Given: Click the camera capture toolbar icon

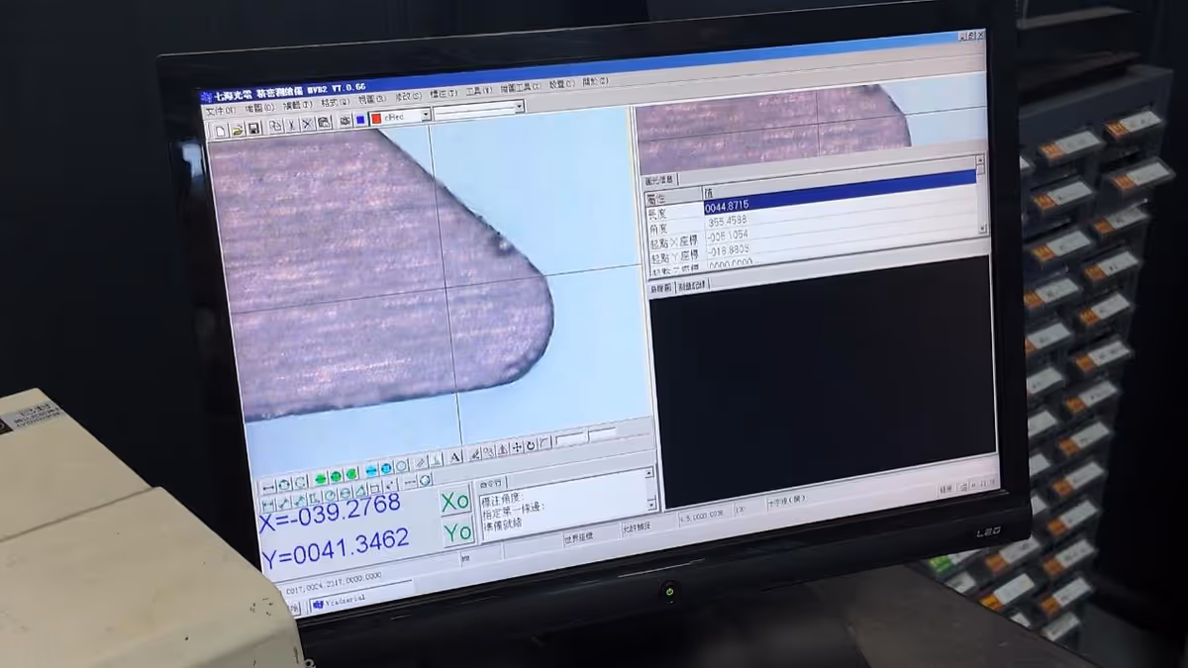Looking at the screenshot, I should pos(346,121).
